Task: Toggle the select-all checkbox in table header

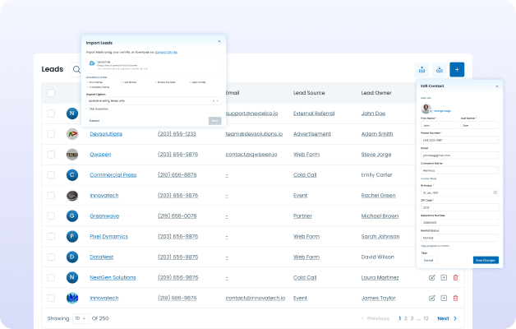Action: pos(51,92)
